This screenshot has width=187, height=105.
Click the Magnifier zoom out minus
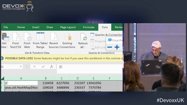click(110, 47)
